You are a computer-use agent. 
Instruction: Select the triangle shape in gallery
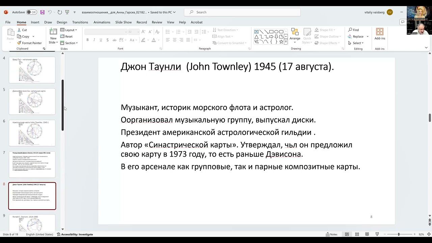pyautogui.click(x=256, y=37)
